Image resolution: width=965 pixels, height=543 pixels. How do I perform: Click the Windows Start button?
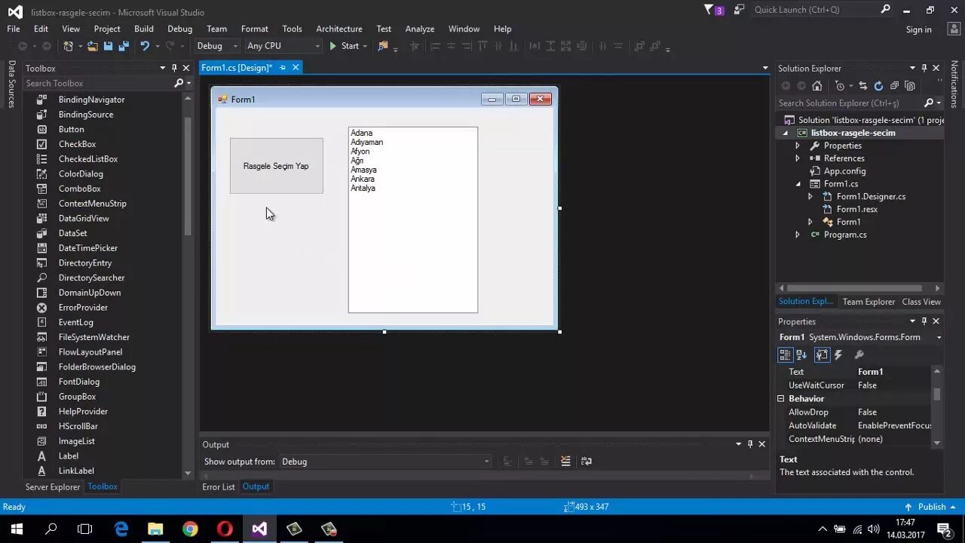click(17, 529)
